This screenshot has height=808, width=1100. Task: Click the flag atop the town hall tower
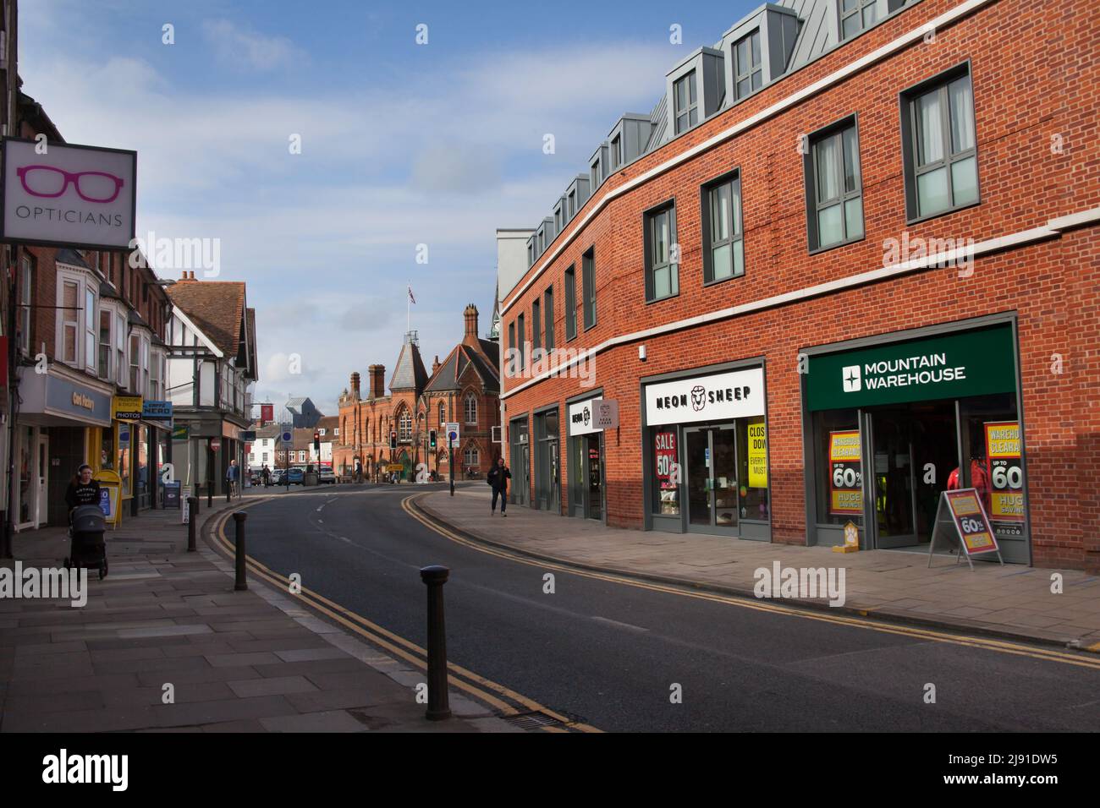point(411,293)
